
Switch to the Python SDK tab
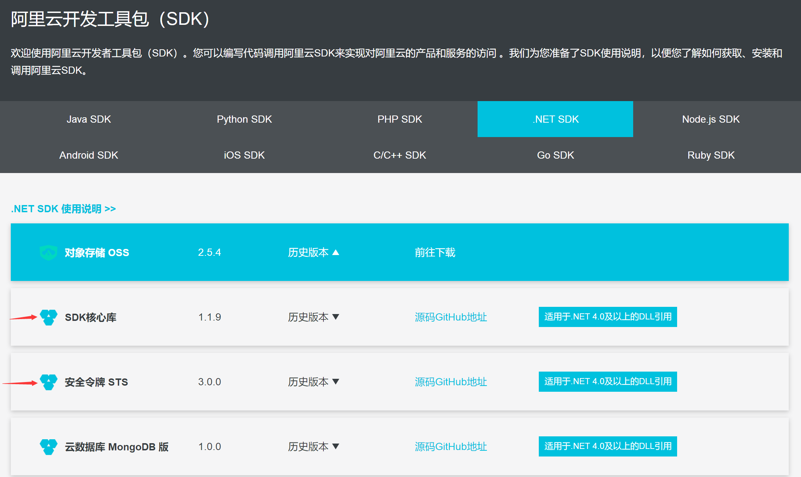point(244,119)
